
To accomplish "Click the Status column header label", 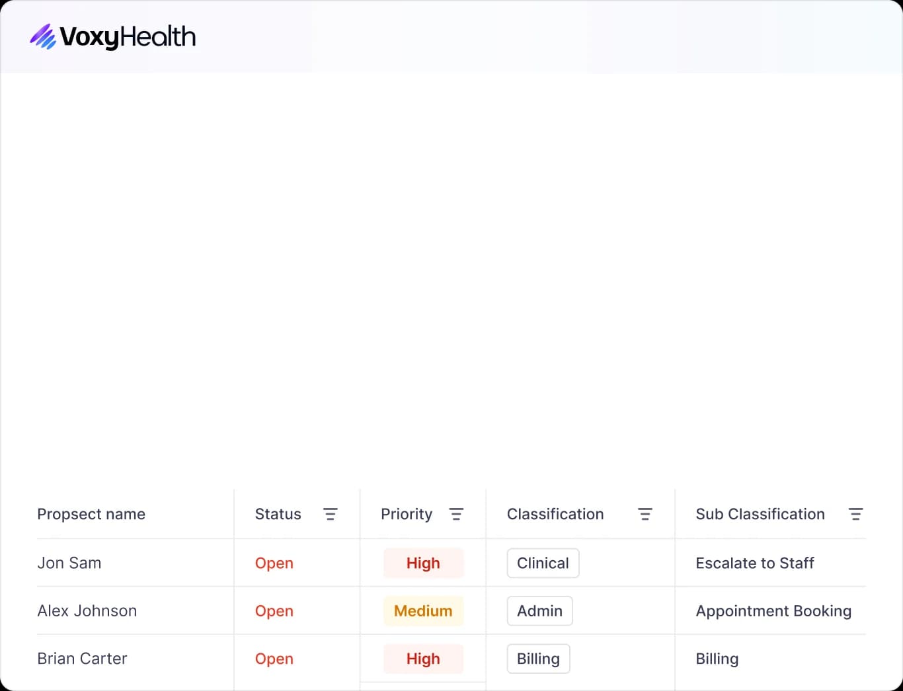I will click(x=278, y=514).
